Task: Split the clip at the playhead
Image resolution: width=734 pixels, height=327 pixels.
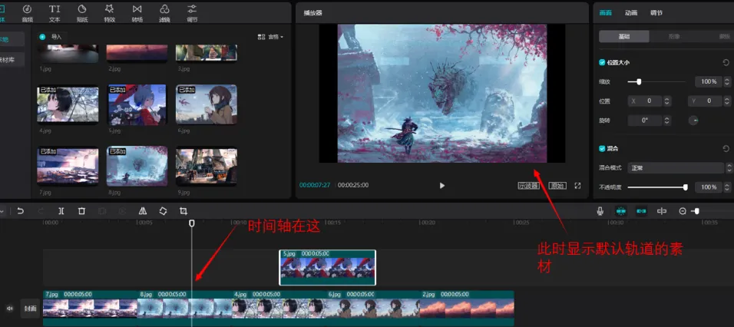Action: click(61, 211)
